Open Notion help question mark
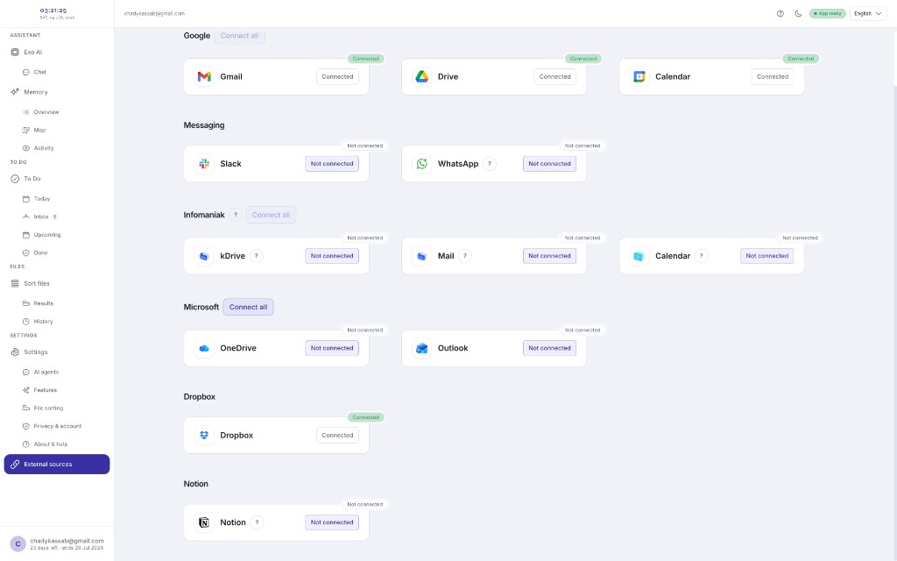This screenshot has width=897, height=561. (x=257, y=522)
